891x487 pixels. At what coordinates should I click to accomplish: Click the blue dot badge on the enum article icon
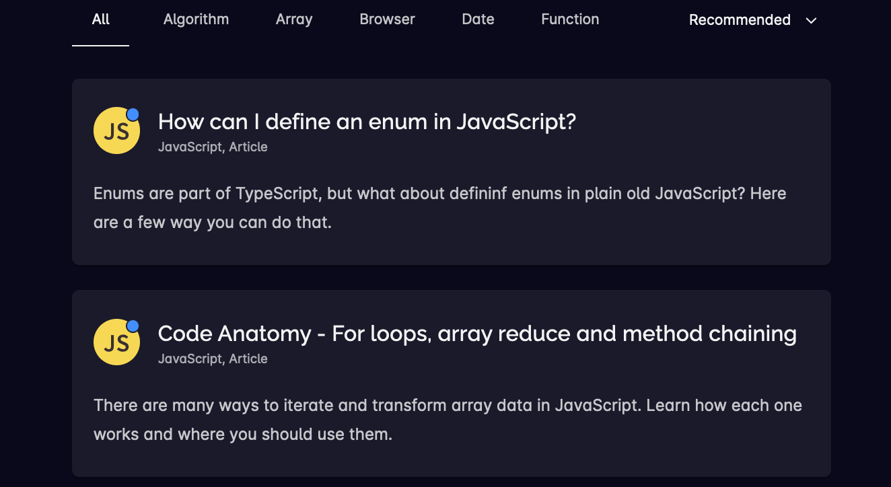click(x=133, y=114)
